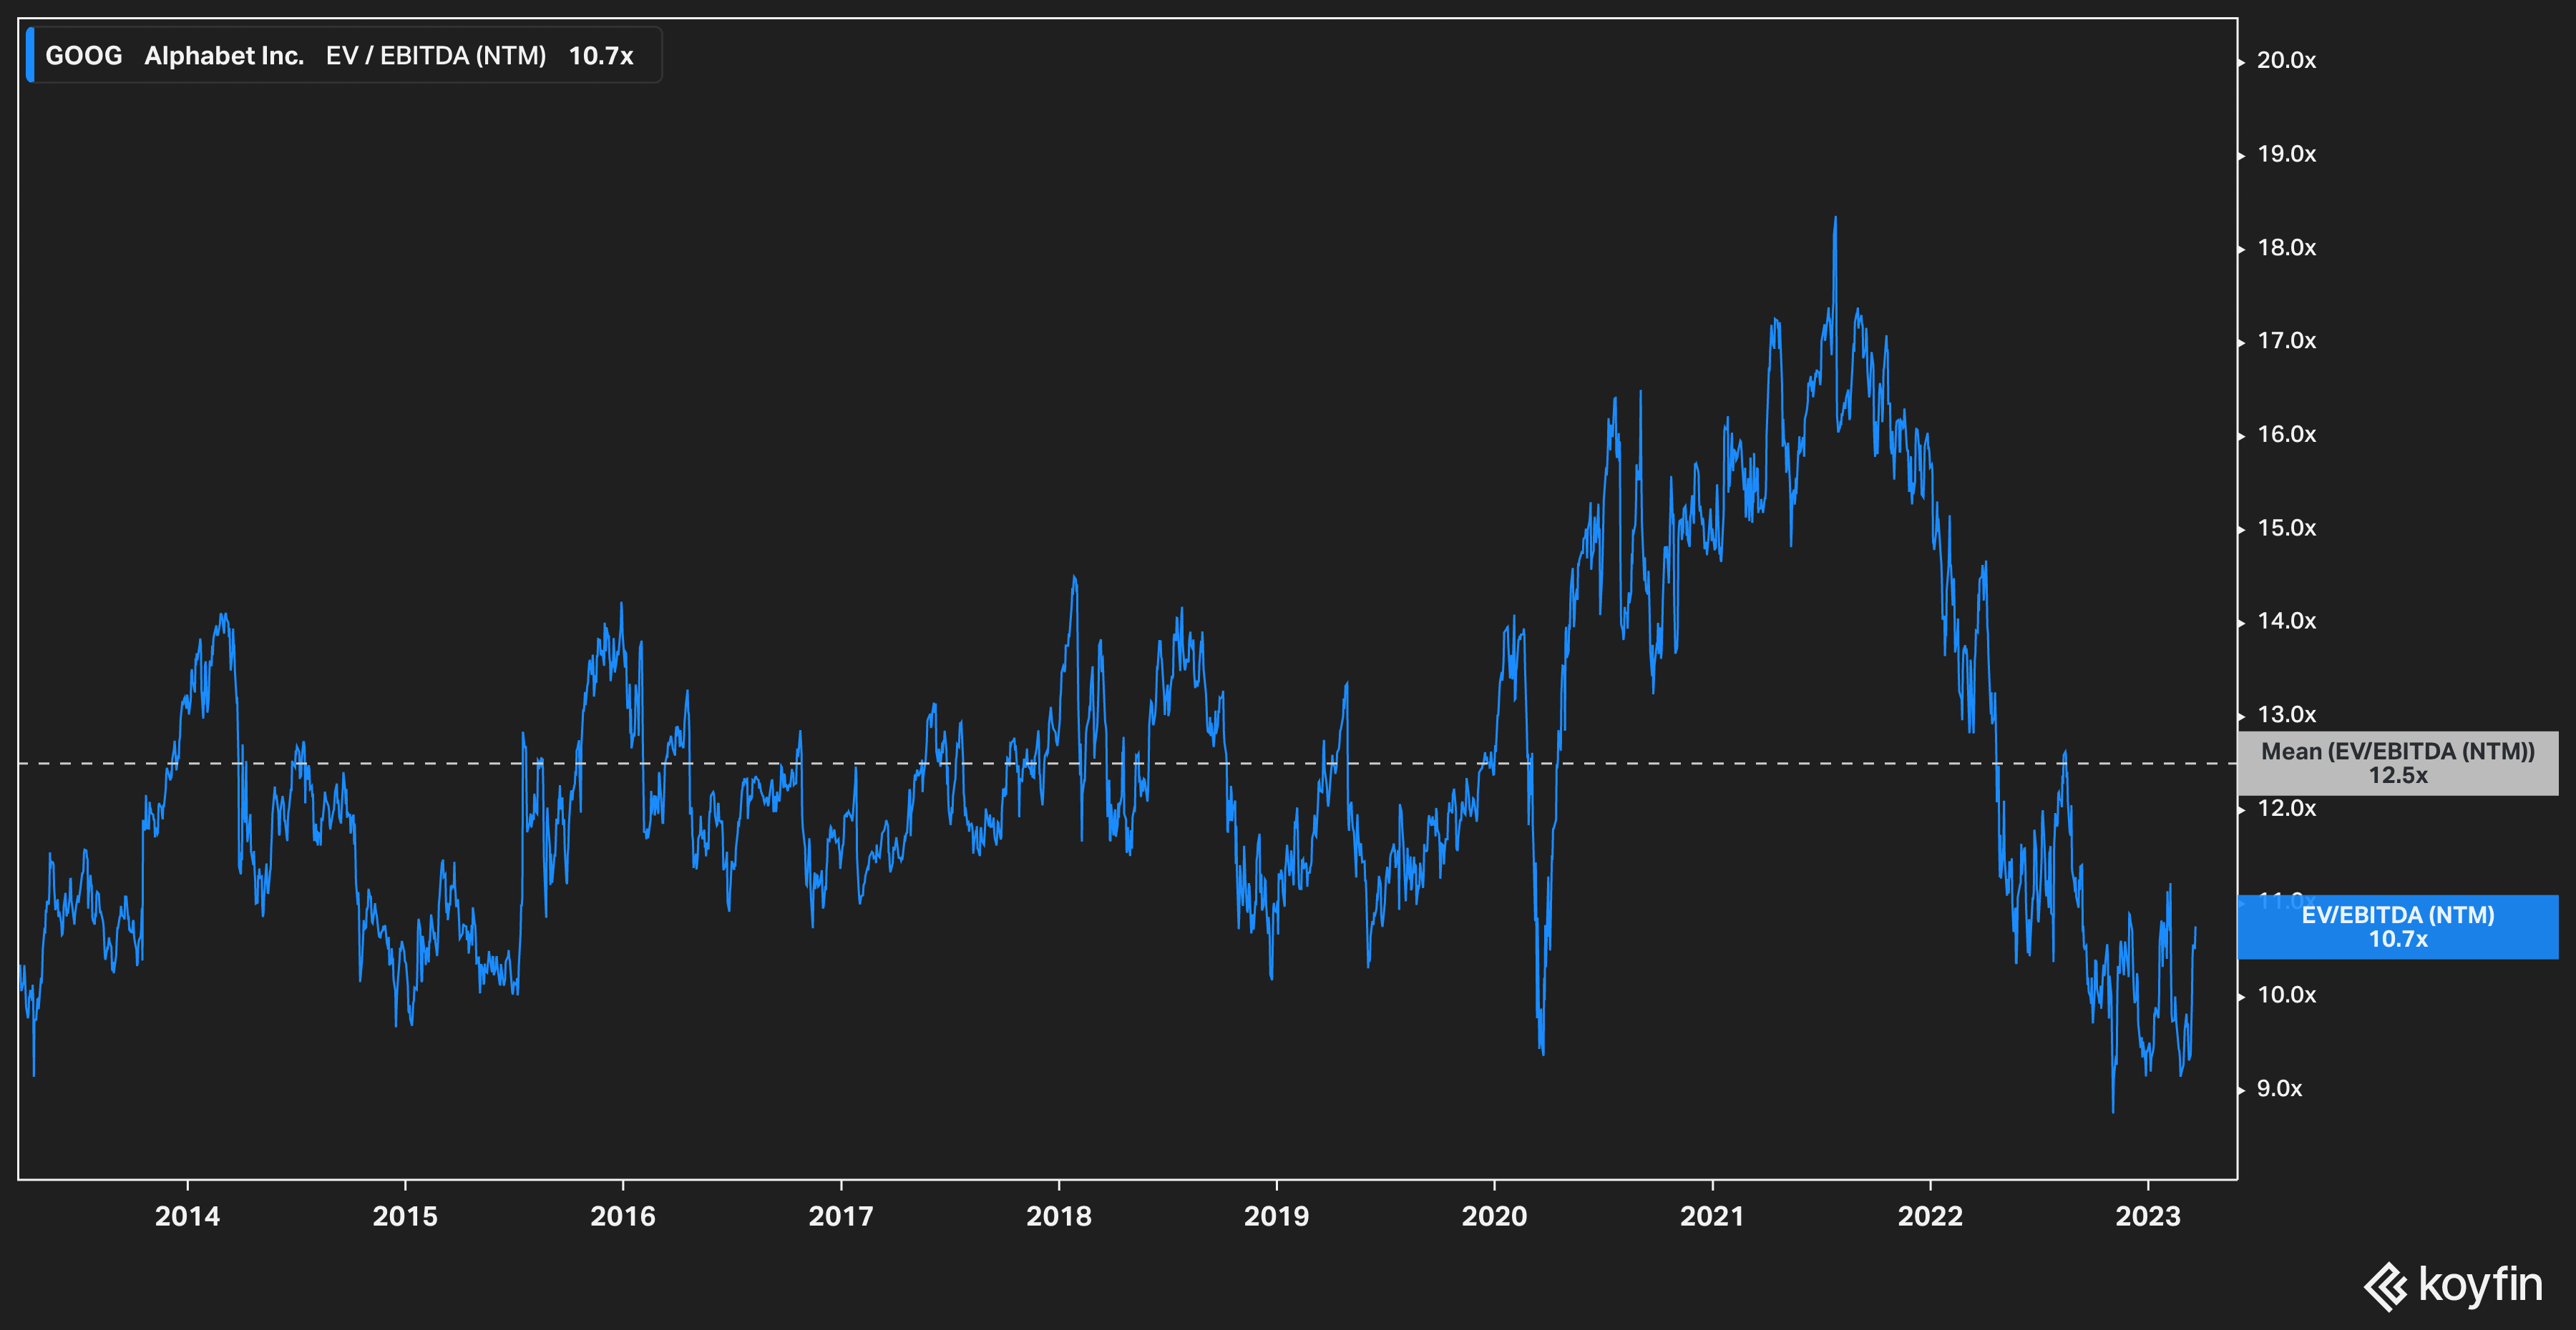This screenshot has height=1330, width=2576.
Task: Click the blue EV/EBITDA 10.7x axis label
Action: pyautogui.click(x=2397, y=926)
